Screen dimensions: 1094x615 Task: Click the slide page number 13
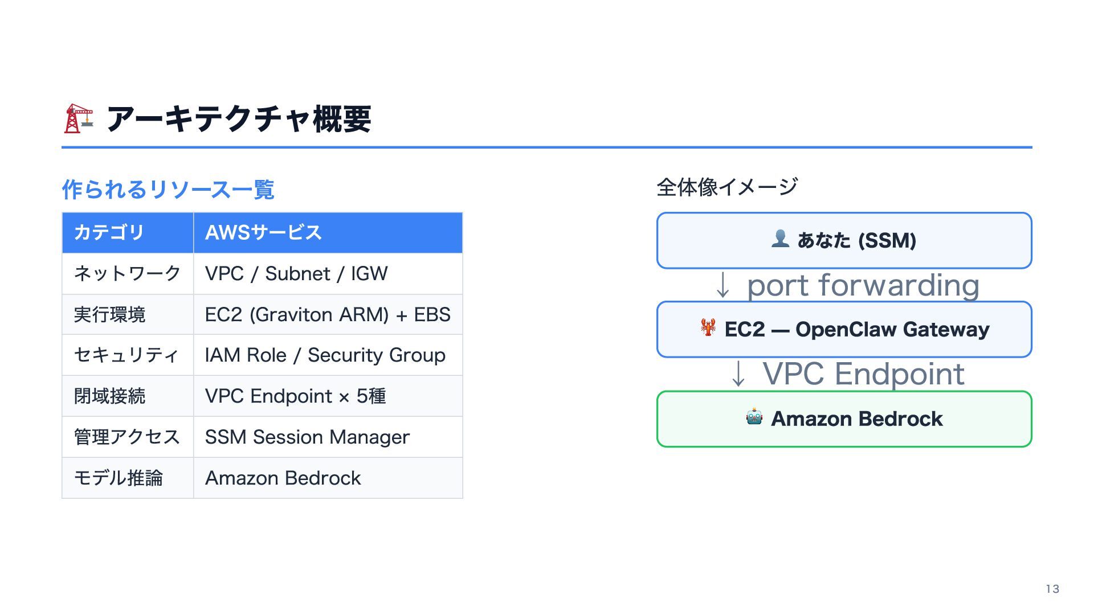[1052, 589]
